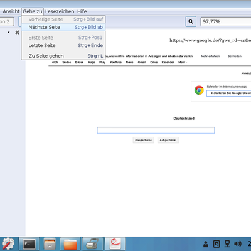
Task: Open the Ansicht menu
Action: click(11, 11)
